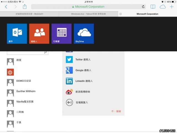
Task: Tap the battery indicator in status bar
Action: click(x=174, y=2)
